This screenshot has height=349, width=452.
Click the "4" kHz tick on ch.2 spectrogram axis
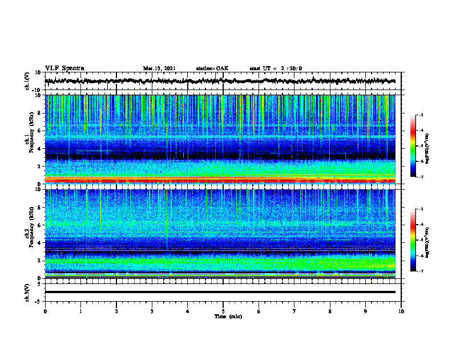[40, 243]
